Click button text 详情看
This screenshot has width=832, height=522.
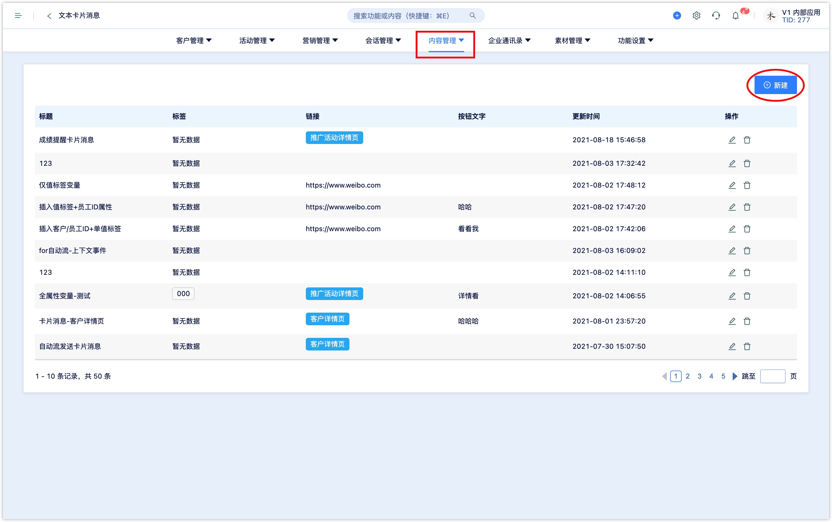coord(468,295)
